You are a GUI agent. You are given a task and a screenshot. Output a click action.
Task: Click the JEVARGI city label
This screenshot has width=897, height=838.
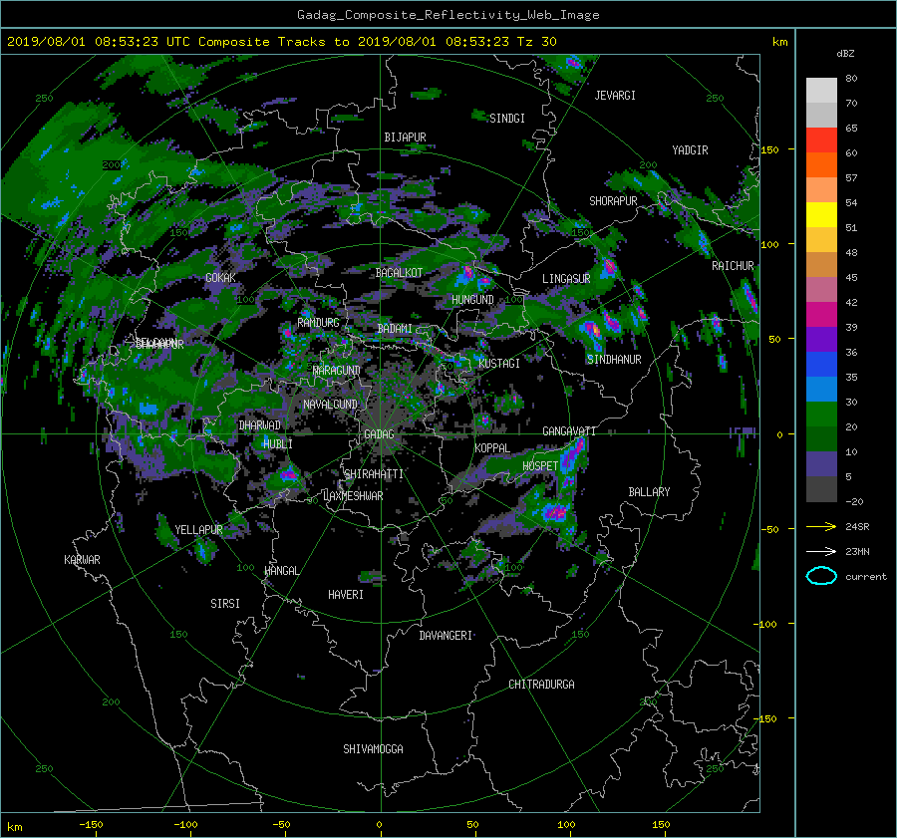[x=615, y=96]
